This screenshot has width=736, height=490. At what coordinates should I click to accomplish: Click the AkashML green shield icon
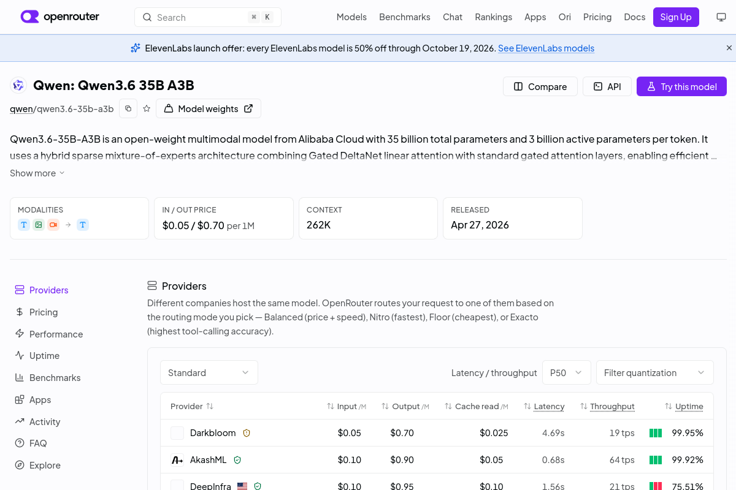point(237,459)
